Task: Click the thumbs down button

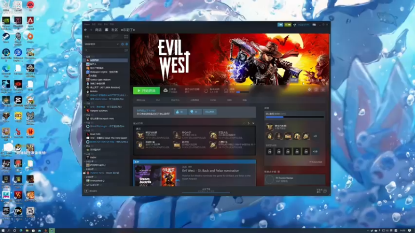Action: click(195, 112)
